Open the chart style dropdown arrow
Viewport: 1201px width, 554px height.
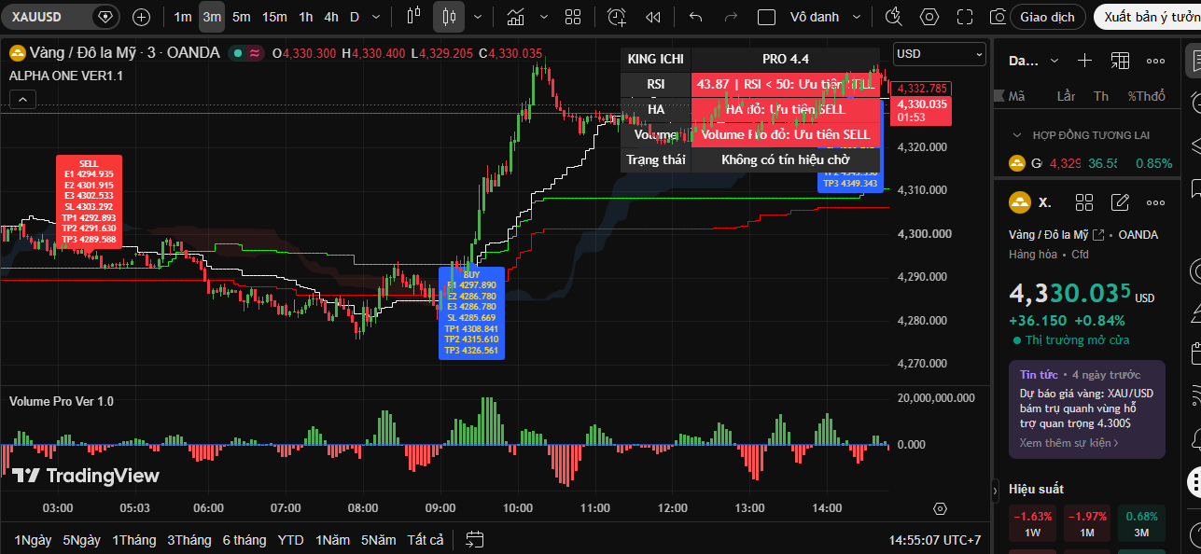479,17
